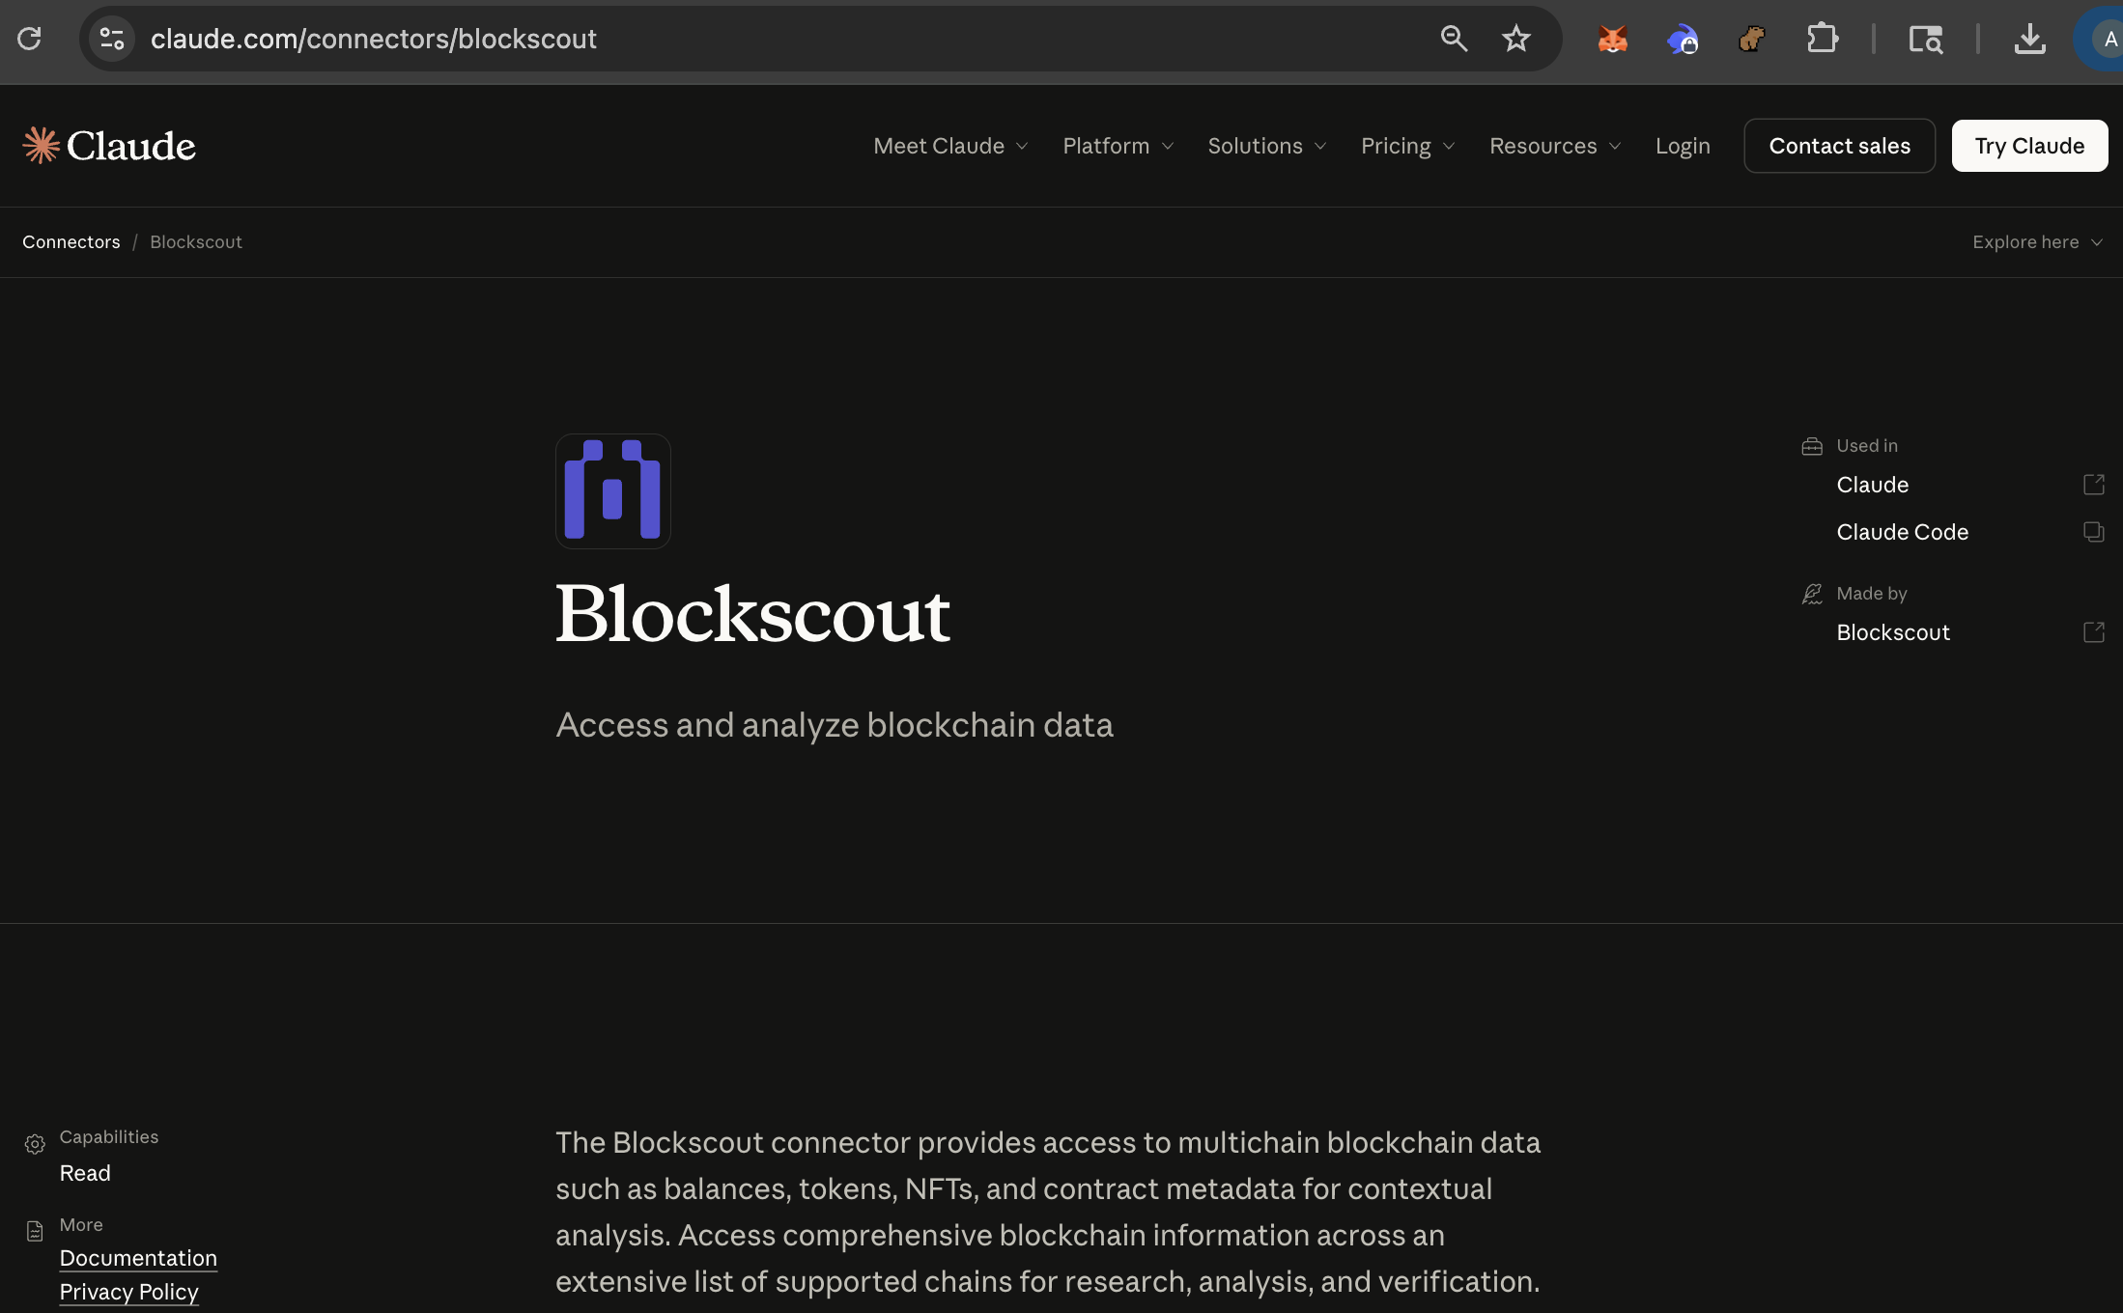Open the Downloads icon in toolbar
Screen dimensions: 2123x1313
2029,39
